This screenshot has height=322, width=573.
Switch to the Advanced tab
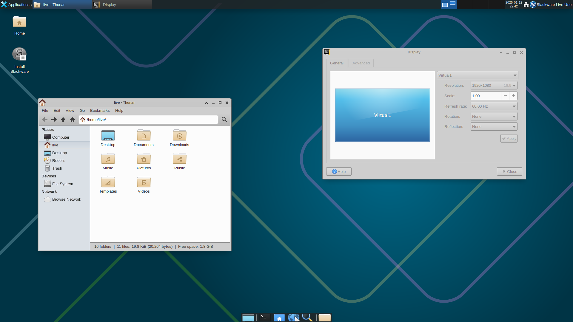click(x=361, y=63)
